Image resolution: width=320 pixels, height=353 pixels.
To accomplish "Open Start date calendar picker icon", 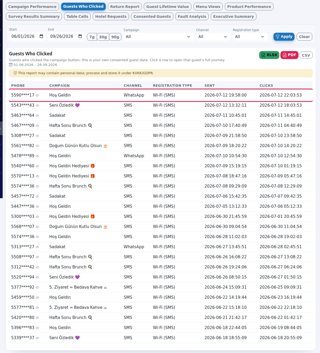I will pyautogui.click(x=41, y=36).
